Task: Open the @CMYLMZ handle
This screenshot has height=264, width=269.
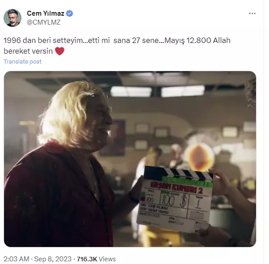Action: point(44,22)
